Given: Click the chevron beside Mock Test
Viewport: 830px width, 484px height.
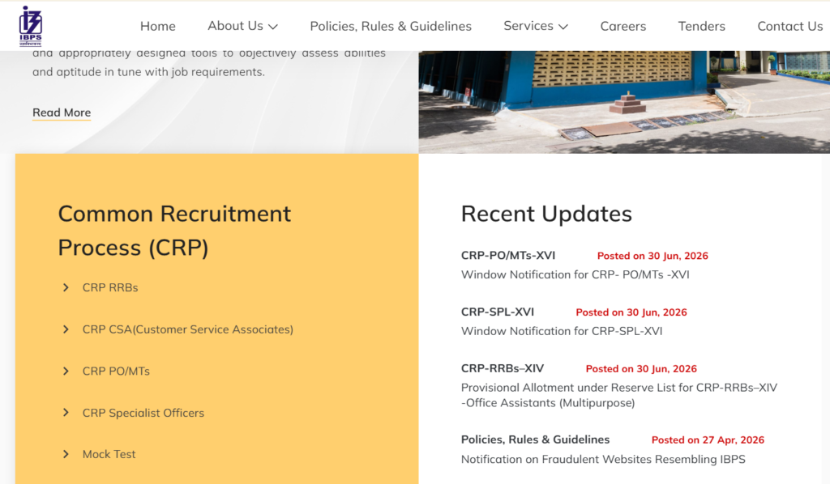Looking at the screenshot, I should pyautogui.click(x=66, y=454).
